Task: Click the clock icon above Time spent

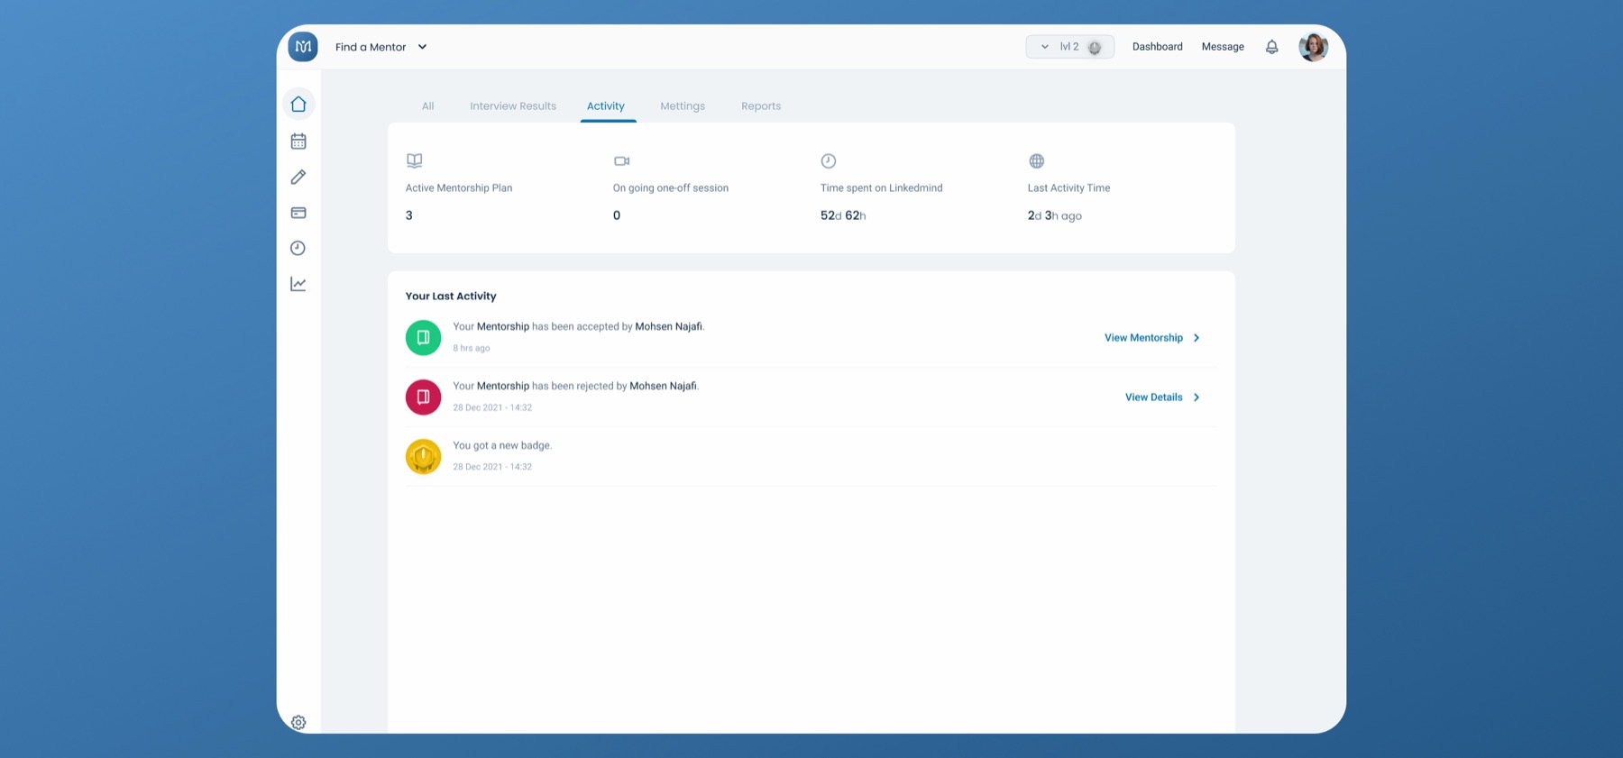Action: 829,161
